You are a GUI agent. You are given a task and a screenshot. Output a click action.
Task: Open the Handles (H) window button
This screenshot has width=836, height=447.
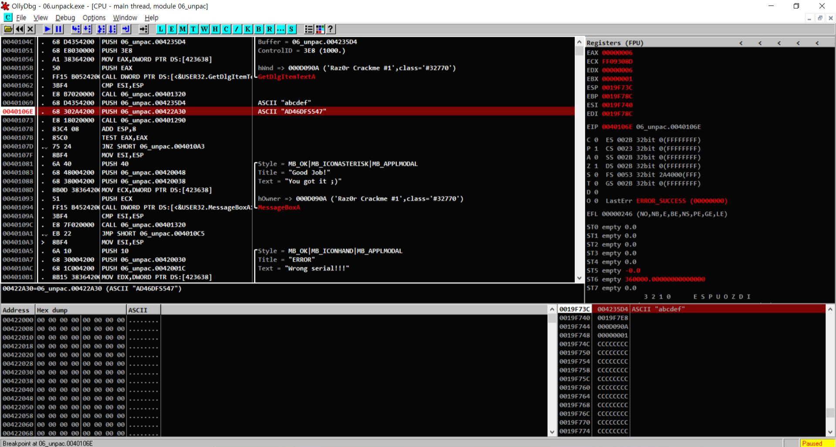point(215,29)
